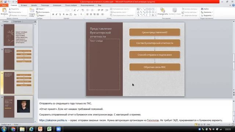Click the Clear Formatting eraser icon

83,10
